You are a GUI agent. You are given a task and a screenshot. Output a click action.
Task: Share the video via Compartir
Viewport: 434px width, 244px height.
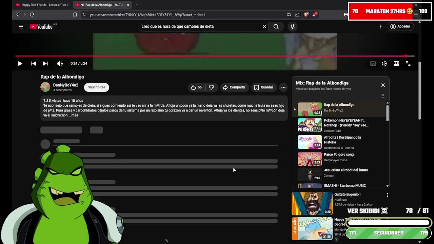(x=234, y=87)
